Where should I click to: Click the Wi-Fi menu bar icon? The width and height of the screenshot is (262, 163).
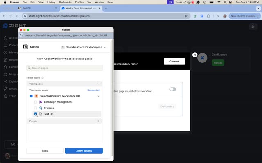pos(219,2)
